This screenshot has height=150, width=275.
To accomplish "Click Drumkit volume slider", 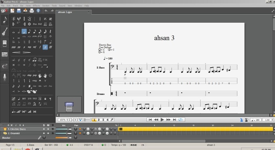I will pos(63,133).
